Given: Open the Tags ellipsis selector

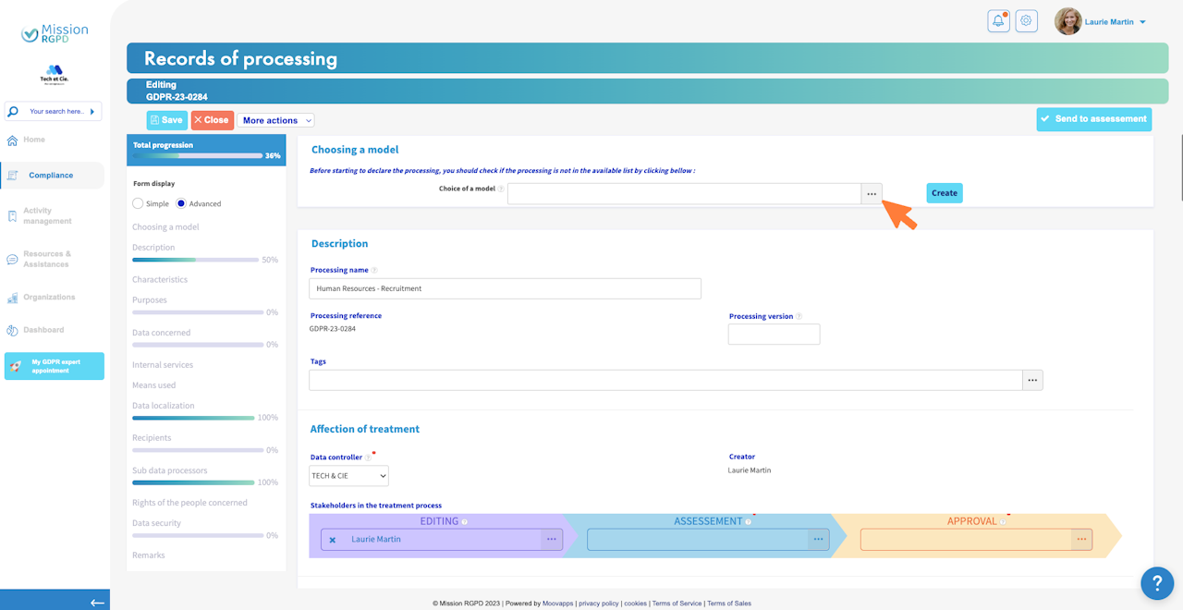Looking at the screenshot, I should click(1032, 380).
